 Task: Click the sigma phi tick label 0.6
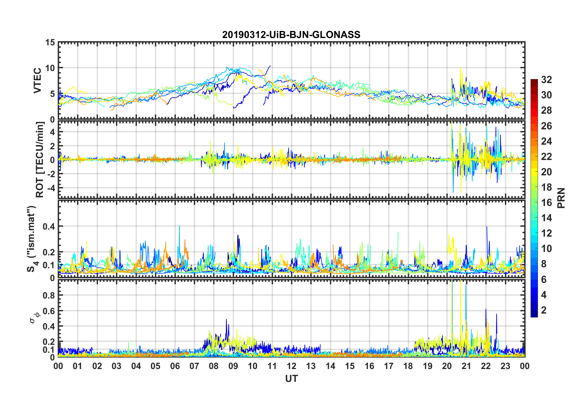point(49,311)
